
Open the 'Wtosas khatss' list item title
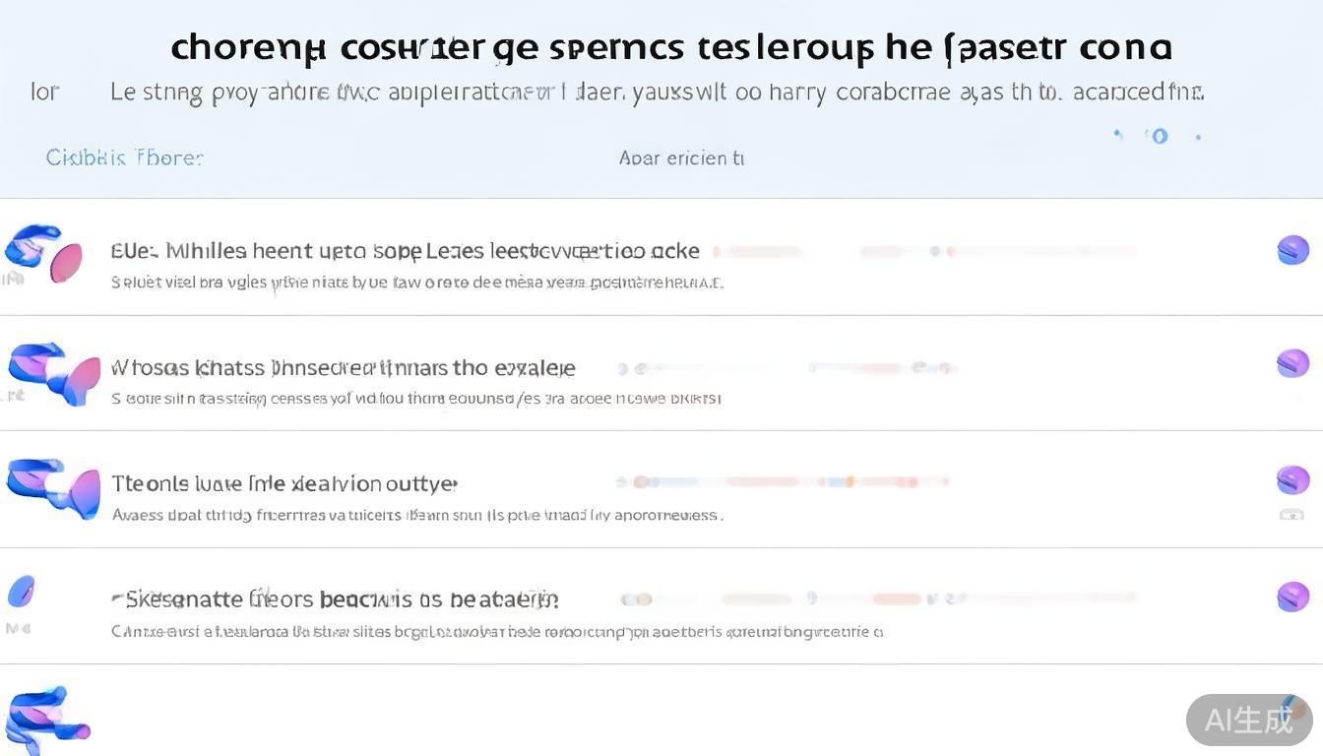tap(343, 368)
